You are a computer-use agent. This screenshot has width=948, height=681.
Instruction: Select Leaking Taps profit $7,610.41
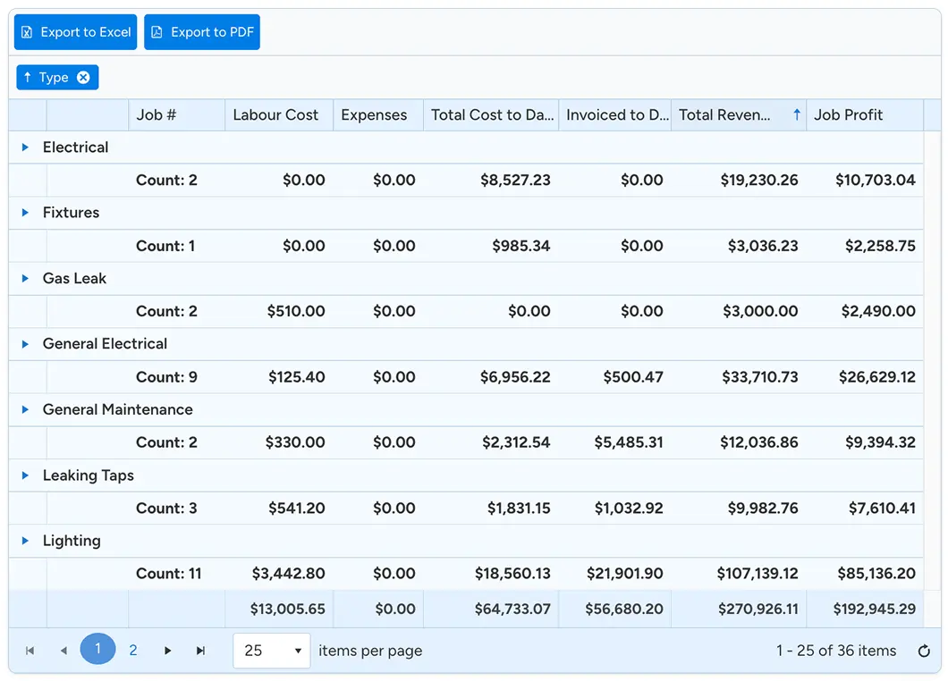(x=882, y=509)
